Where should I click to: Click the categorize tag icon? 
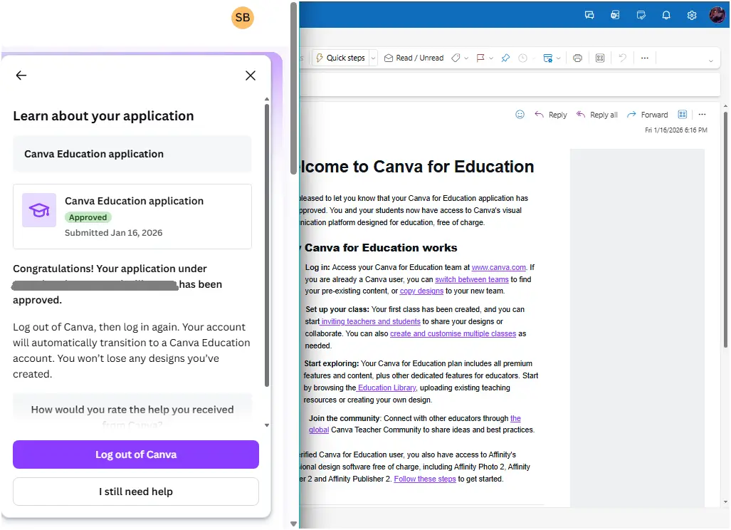(x=456, y=58)
